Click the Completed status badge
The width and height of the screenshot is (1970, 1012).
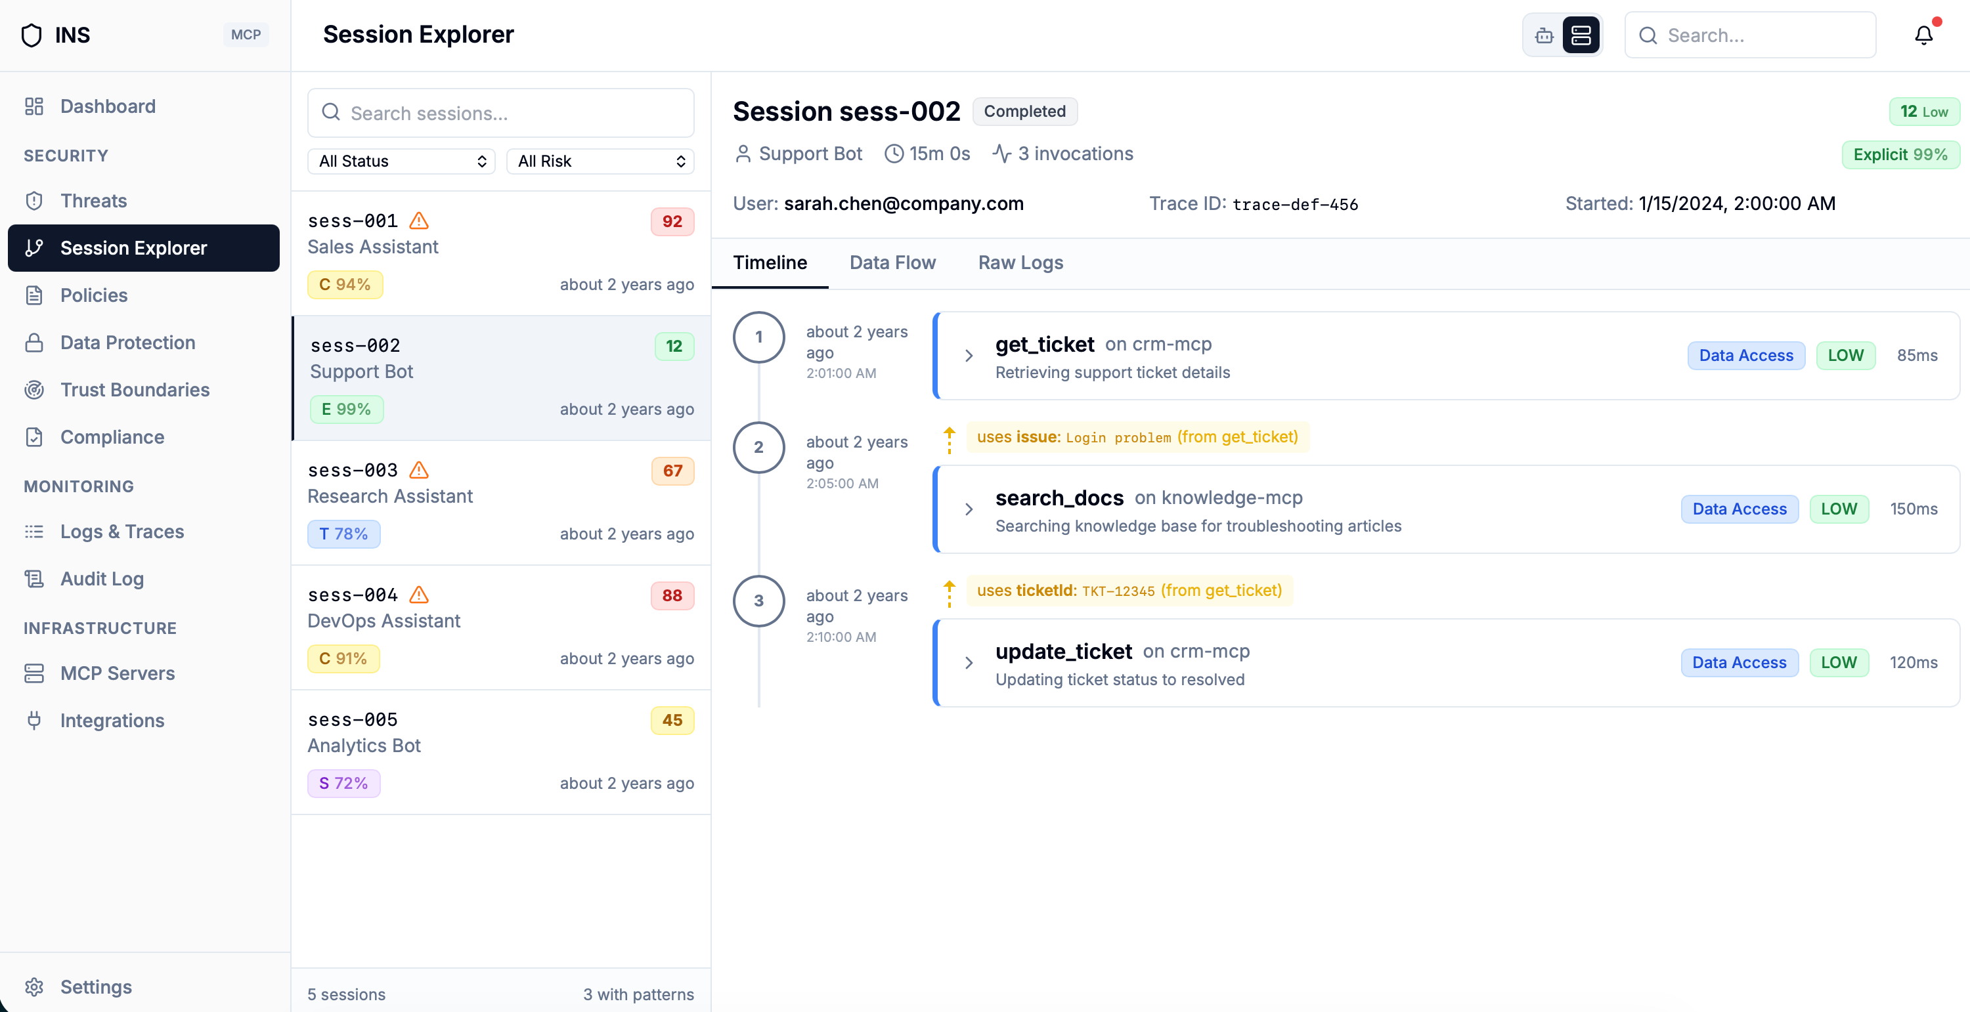1025,112
